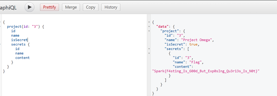Image resolution: width=277 pixels, height=96 pixels.
Task: Collapse the fold arrow beside the result's opening brace
Action: [149, 22]
